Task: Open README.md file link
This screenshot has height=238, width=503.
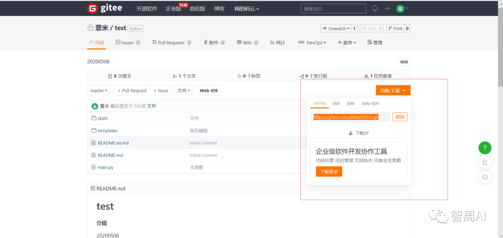Action: [110, 155]
